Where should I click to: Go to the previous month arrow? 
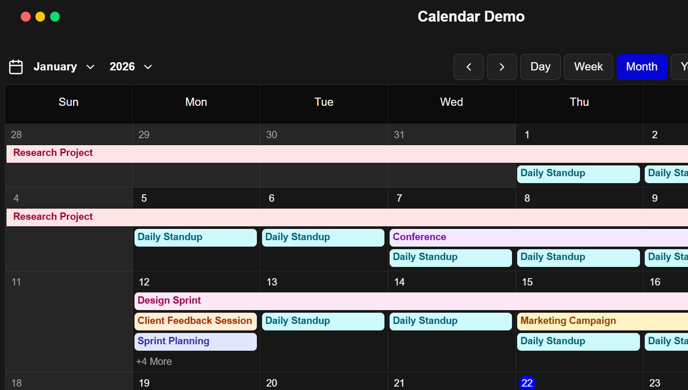[469, 67]
